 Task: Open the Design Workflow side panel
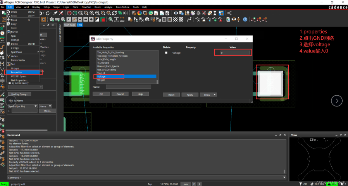pos(60,33)
